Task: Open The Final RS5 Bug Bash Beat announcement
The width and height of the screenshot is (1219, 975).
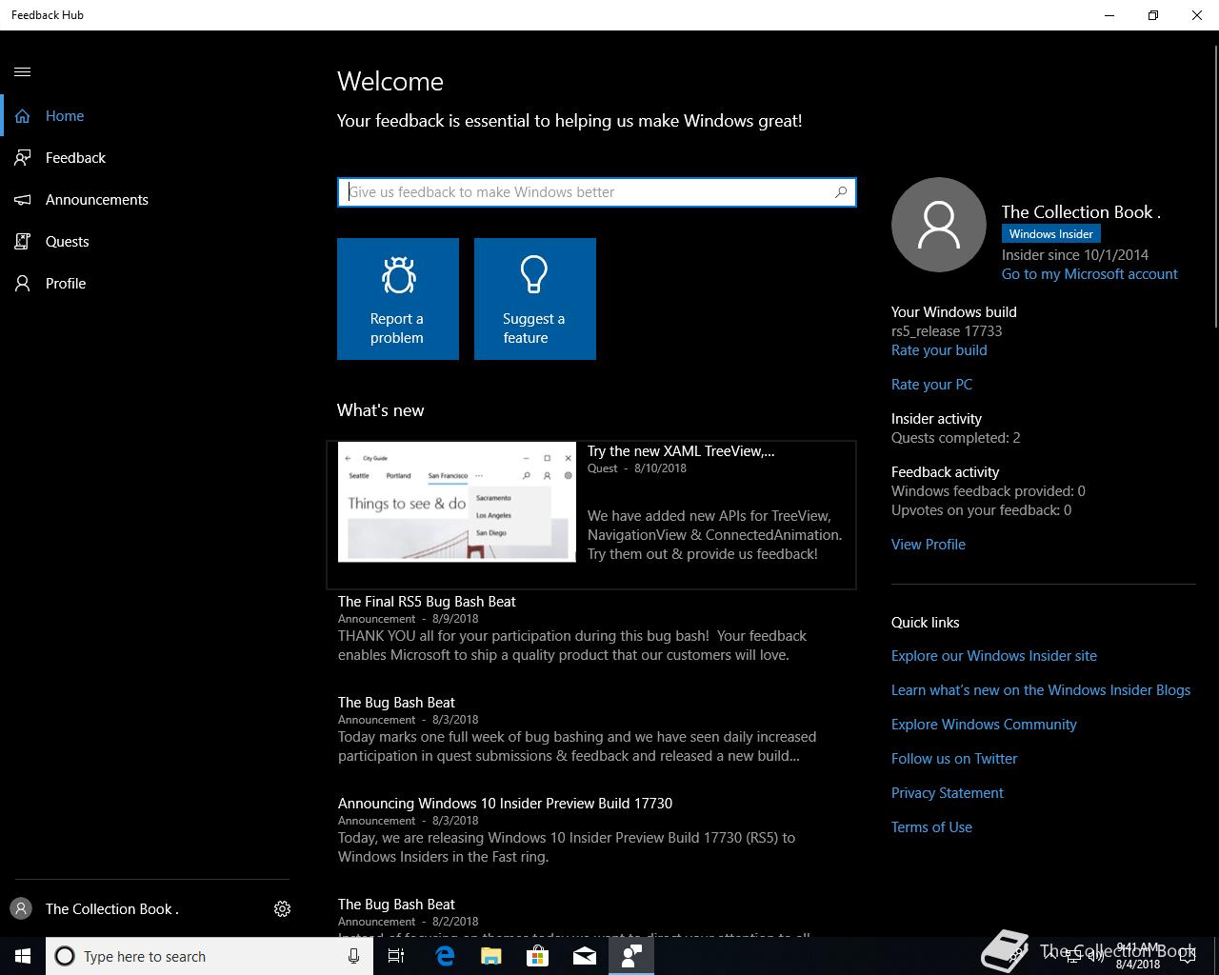Action: click(x=427, y=602)
